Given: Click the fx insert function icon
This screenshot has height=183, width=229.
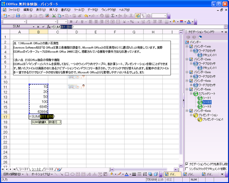Looking at the screenshot, I should [48, 27].
